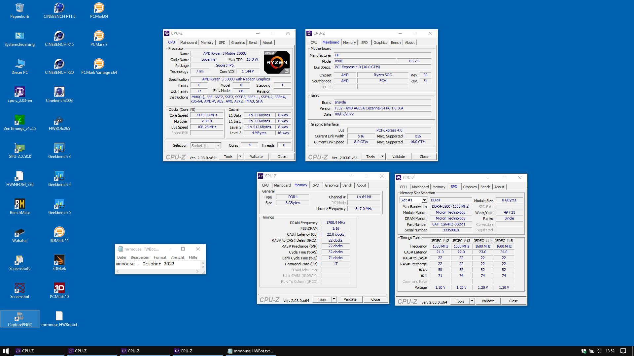Open PCMark Vantage x64 shortcut

[99, 67]
